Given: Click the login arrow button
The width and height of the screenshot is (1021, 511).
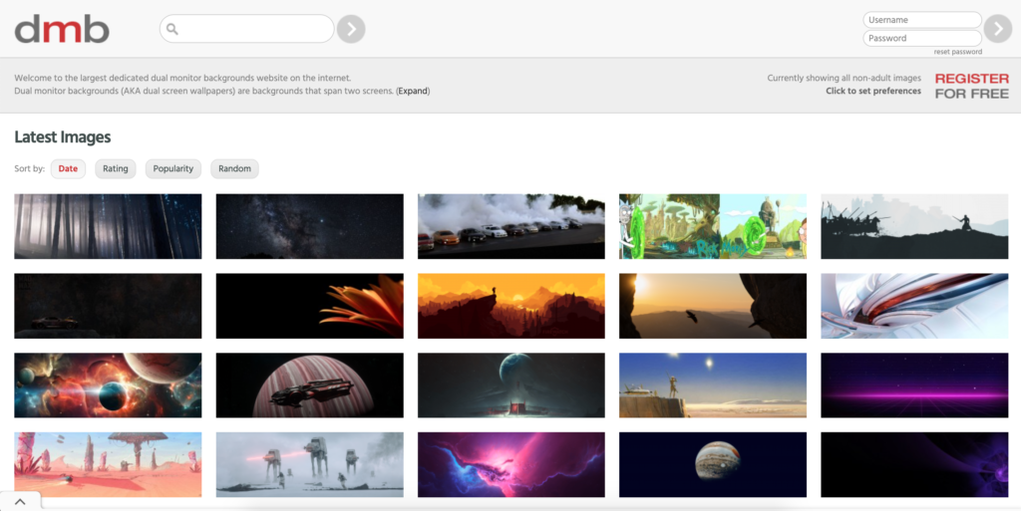Looking at the screenshot, I should (997, 29).
